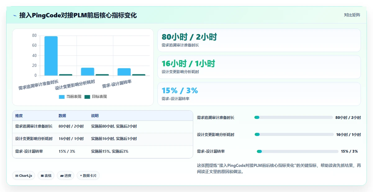This screenshot has height=192, width=373.
Task: Click the 实施前16小时, 实施后1小时 cell
Action: (114, 139)
